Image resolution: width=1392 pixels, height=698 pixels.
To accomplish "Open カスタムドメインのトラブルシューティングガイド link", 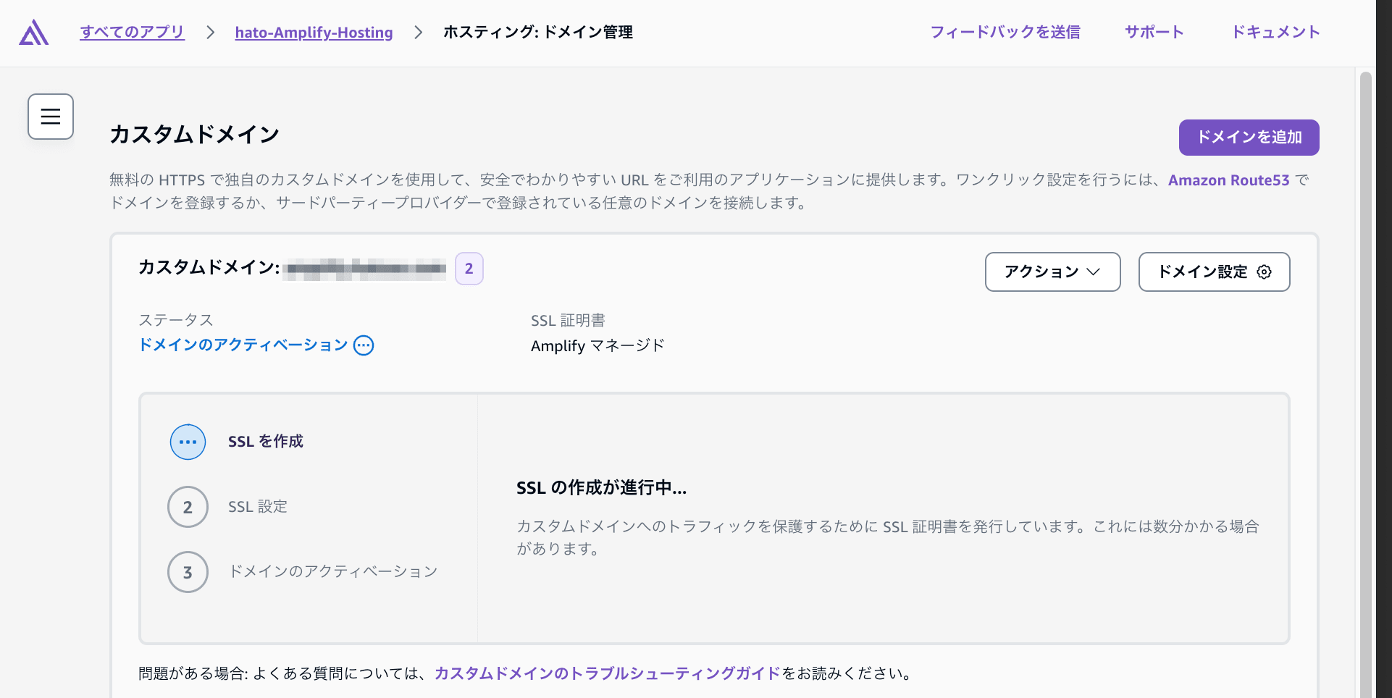I will (608, 673).
